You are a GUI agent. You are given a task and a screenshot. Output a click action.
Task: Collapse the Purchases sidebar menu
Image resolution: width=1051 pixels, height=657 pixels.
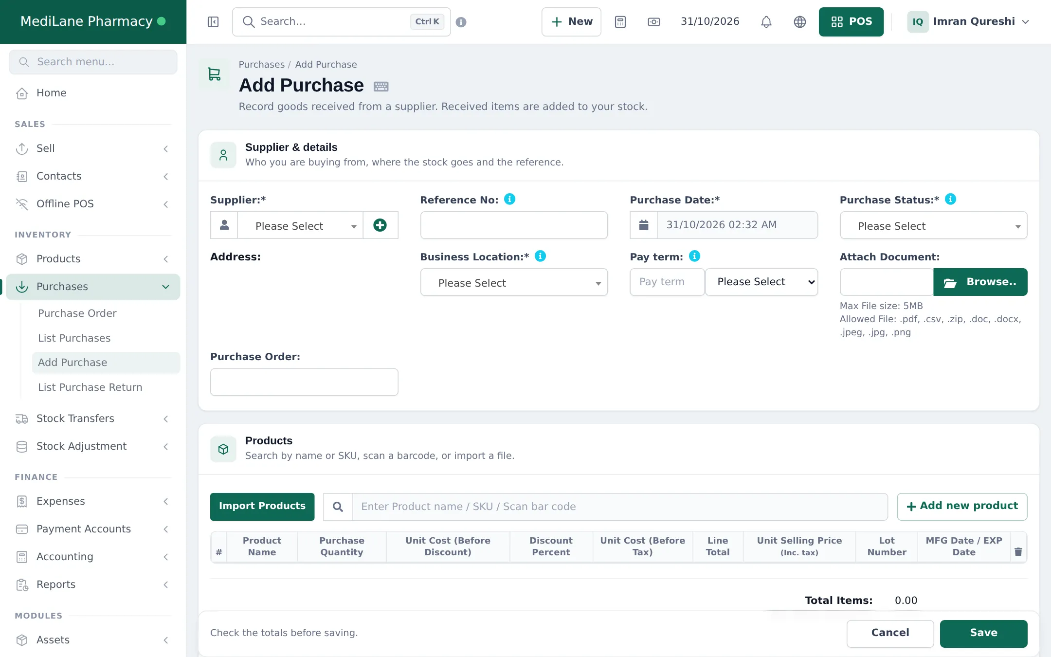93,287
